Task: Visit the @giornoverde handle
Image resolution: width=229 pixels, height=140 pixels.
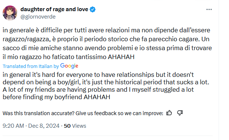Action: (x=38, y=17)
